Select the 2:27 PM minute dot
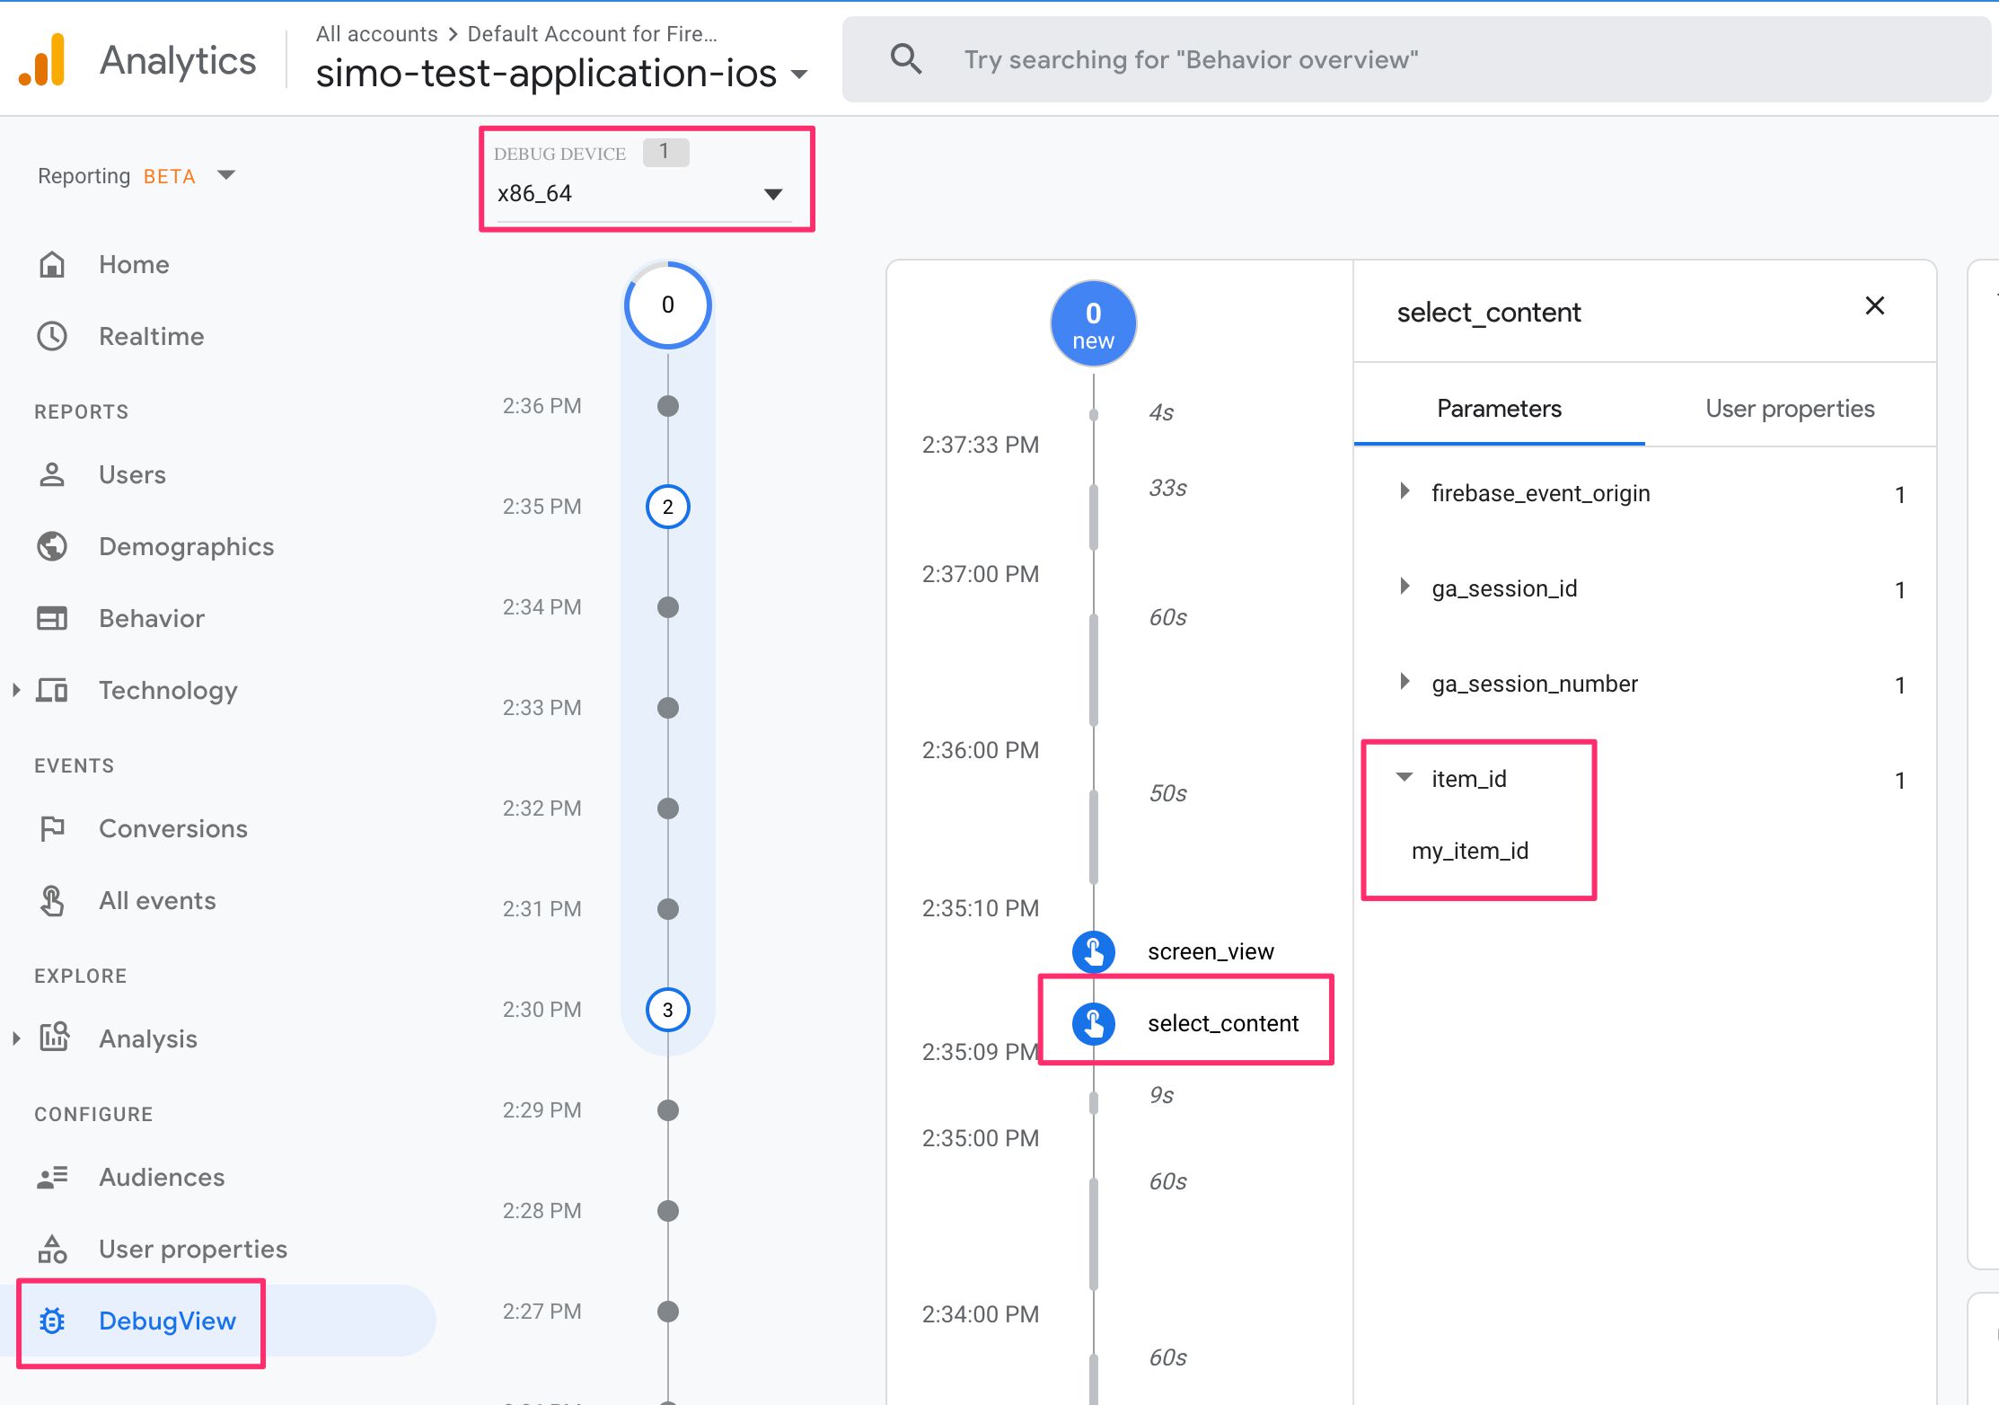The height and width of the screenshot is (1405, 1999). click(x=667, y=1312)
